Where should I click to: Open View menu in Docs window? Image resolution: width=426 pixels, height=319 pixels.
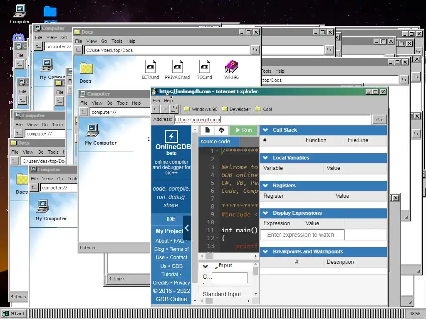tap(92, 41)
